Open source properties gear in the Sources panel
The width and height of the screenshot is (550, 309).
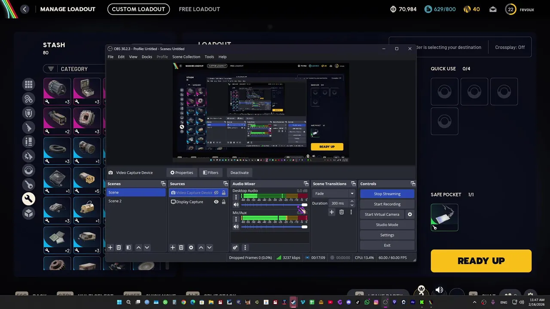point(191,248)
